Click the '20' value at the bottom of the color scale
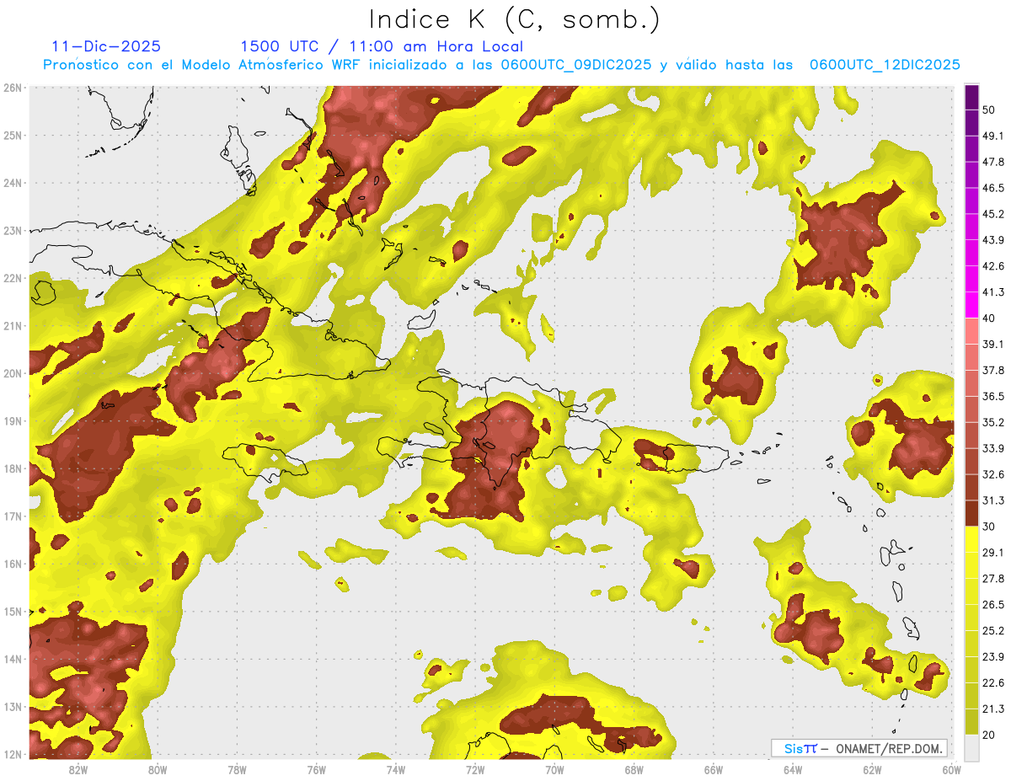 pyautogui.click(x=990, y=735)
